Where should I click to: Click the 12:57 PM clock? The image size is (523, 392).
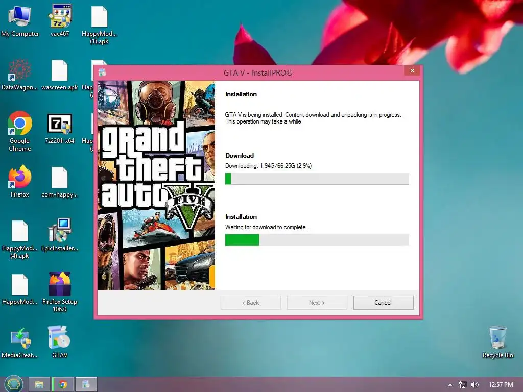coord(501,385)
